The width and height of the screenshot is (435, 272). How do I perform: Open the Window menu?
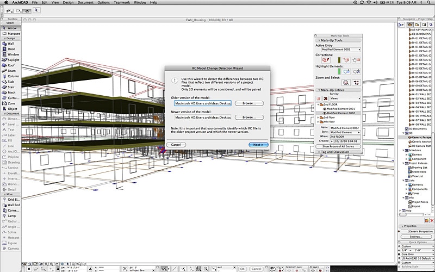[140, 2]
